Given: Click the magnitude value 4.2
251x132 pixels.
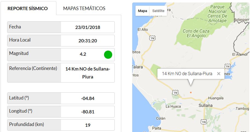Looking at the screenshot, I should (x=83, y=54).
